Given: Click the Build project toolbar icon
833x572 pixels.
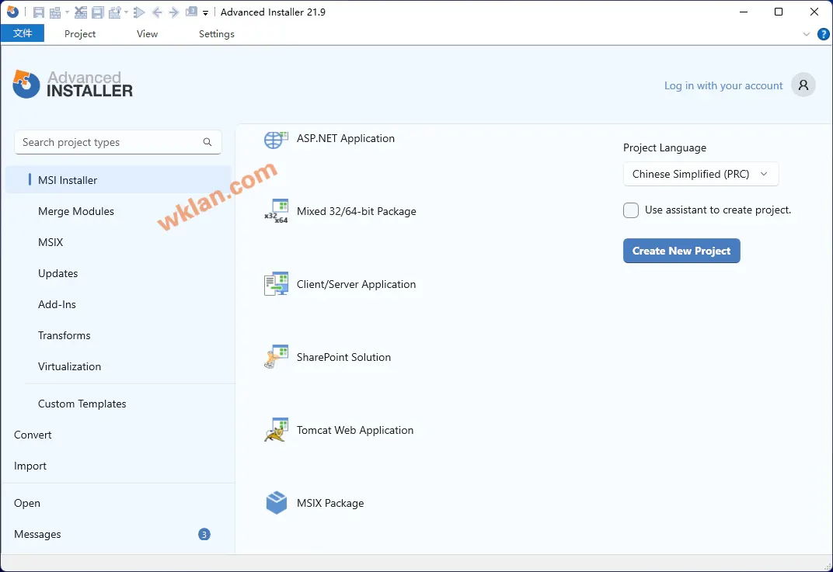Looking at the screenshot, I should click(x=55, y=12).
